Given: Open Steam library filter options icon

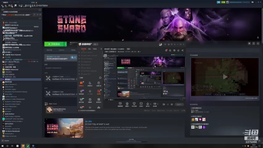Looking at the screenshot, I should click(x=40, y=18).
